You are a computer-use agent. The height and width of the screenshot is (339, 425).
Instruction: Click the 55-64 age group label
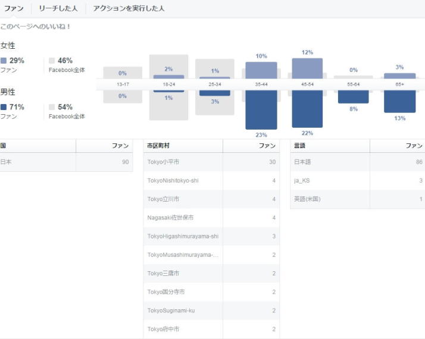(x=354, y=84)
